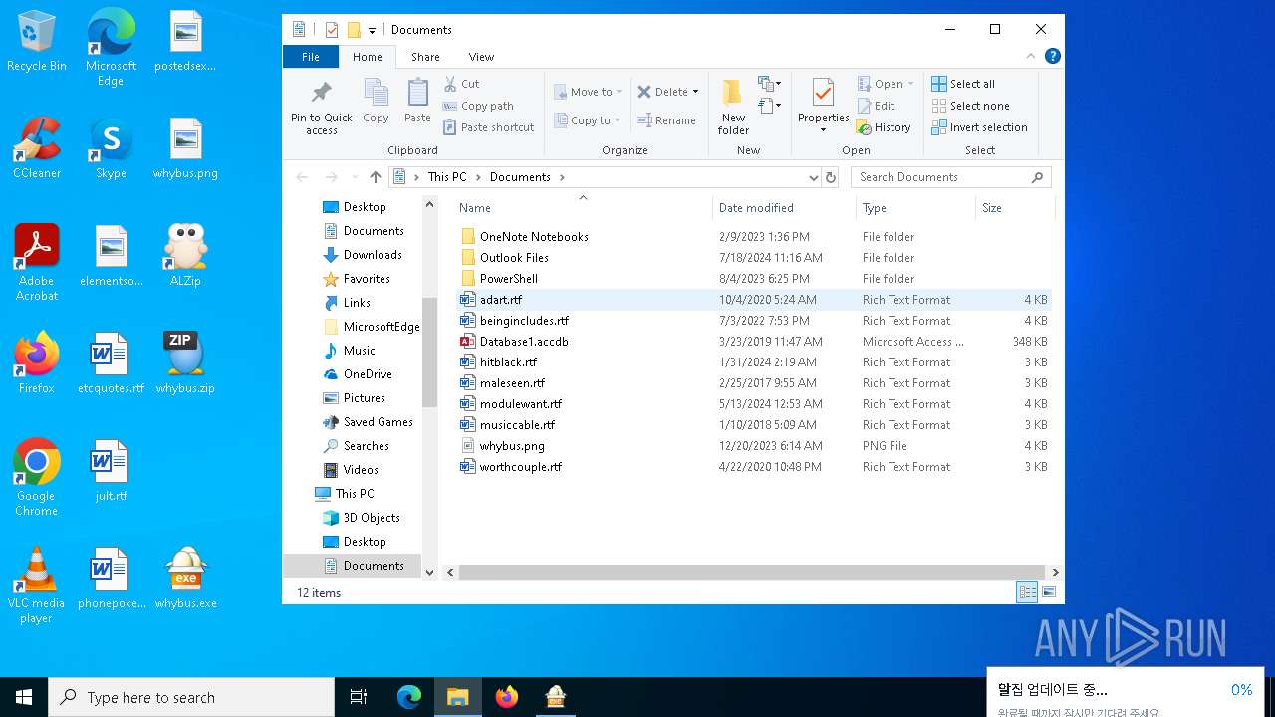The height and width of the screenshot is (717, 1275).
Task: Switch to Large icons view layout
Action: pyautogui.click(x=1048, y=593)
